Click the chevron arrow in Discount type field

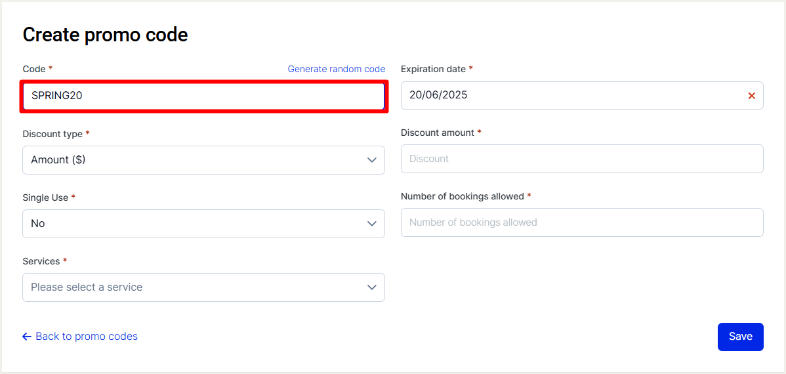click(x=371, y=160)
